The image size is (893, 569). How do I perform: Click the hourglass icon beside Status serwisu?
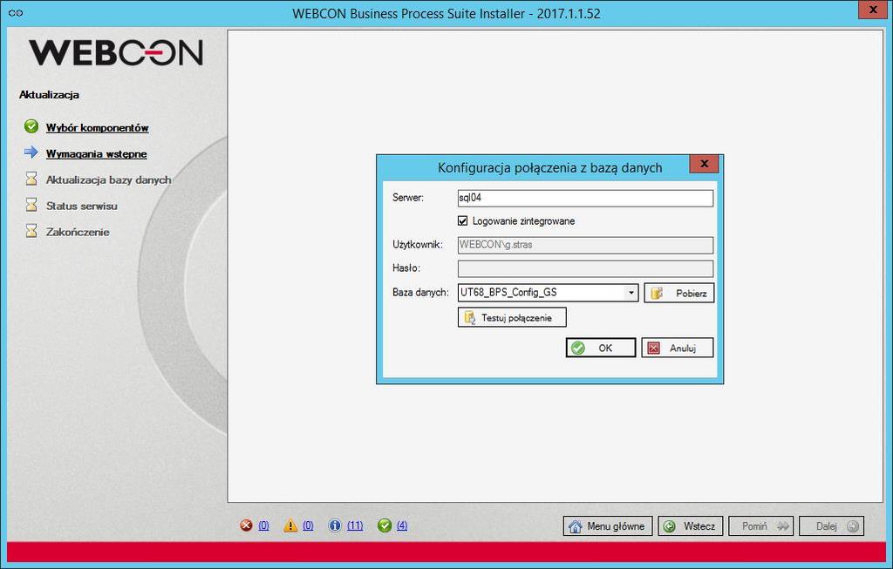point(31,205)
